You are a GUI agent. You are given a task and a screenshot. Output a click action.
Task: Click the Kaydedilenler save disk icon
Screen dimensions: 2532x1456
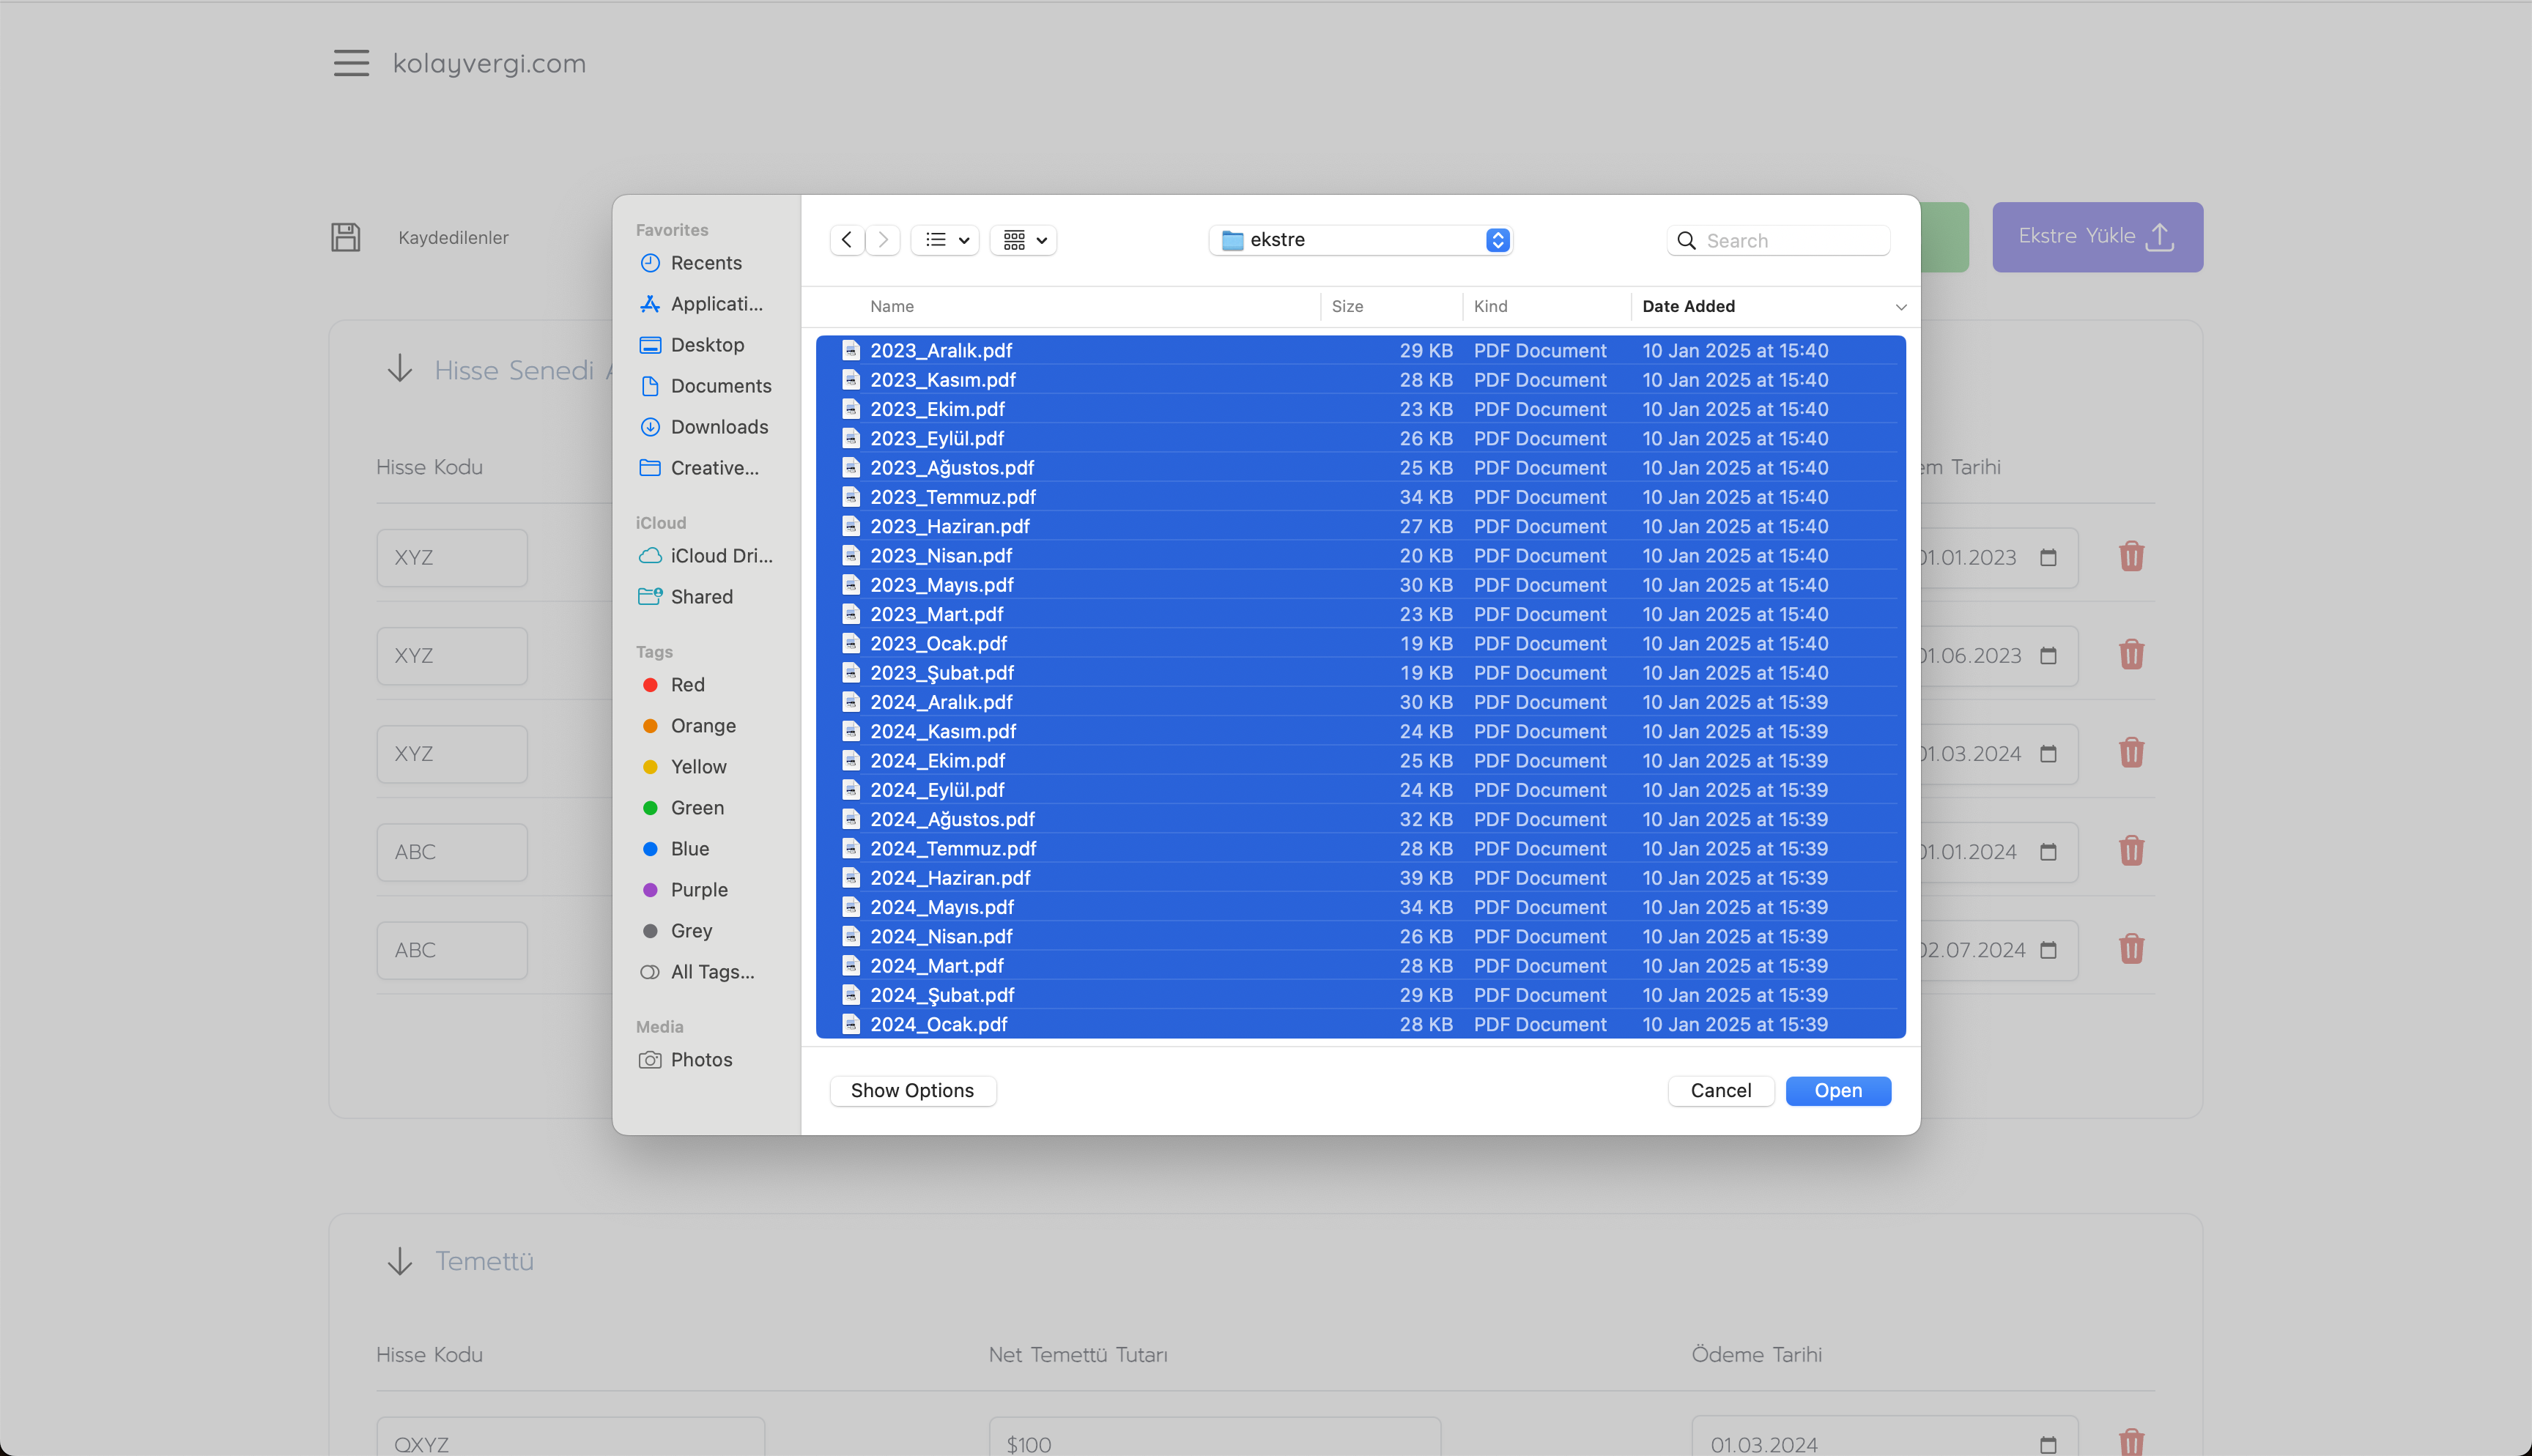346,237
